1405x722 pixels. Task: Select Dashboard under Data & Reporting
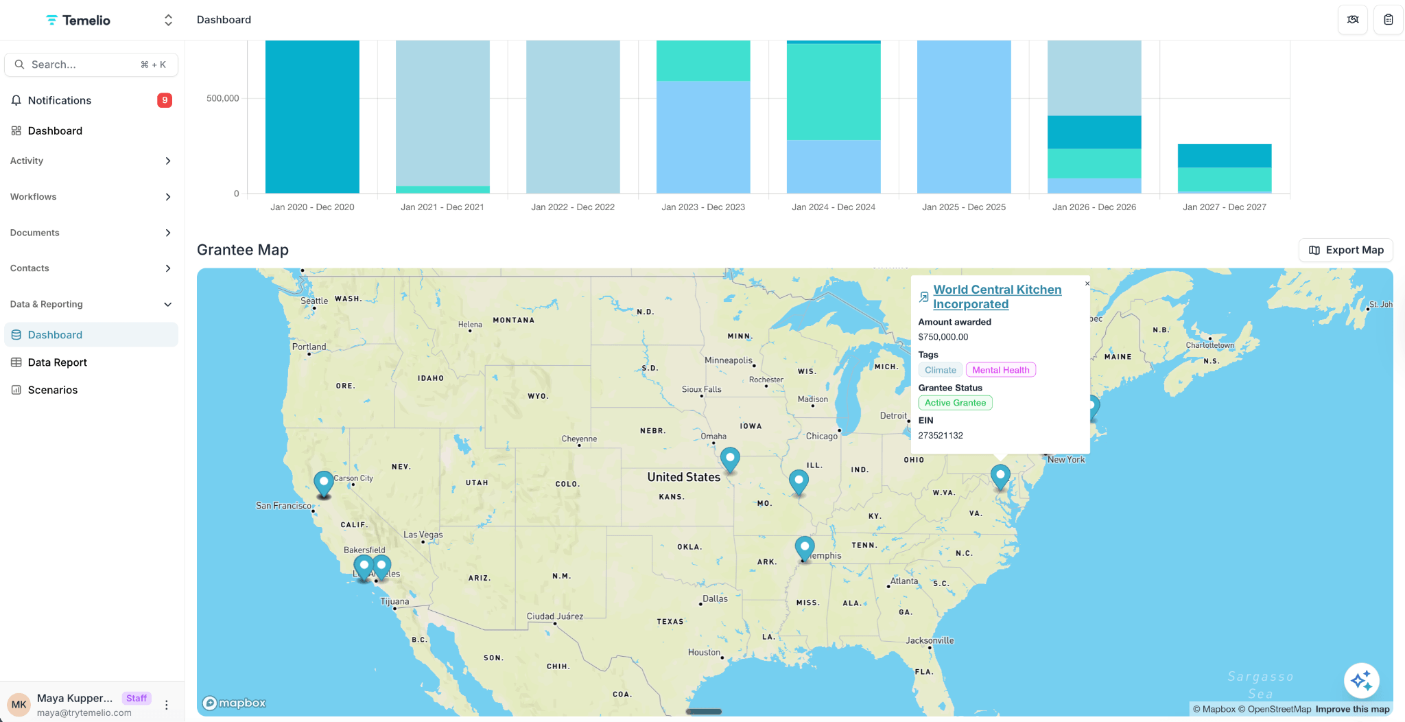(x=91, y=335)
